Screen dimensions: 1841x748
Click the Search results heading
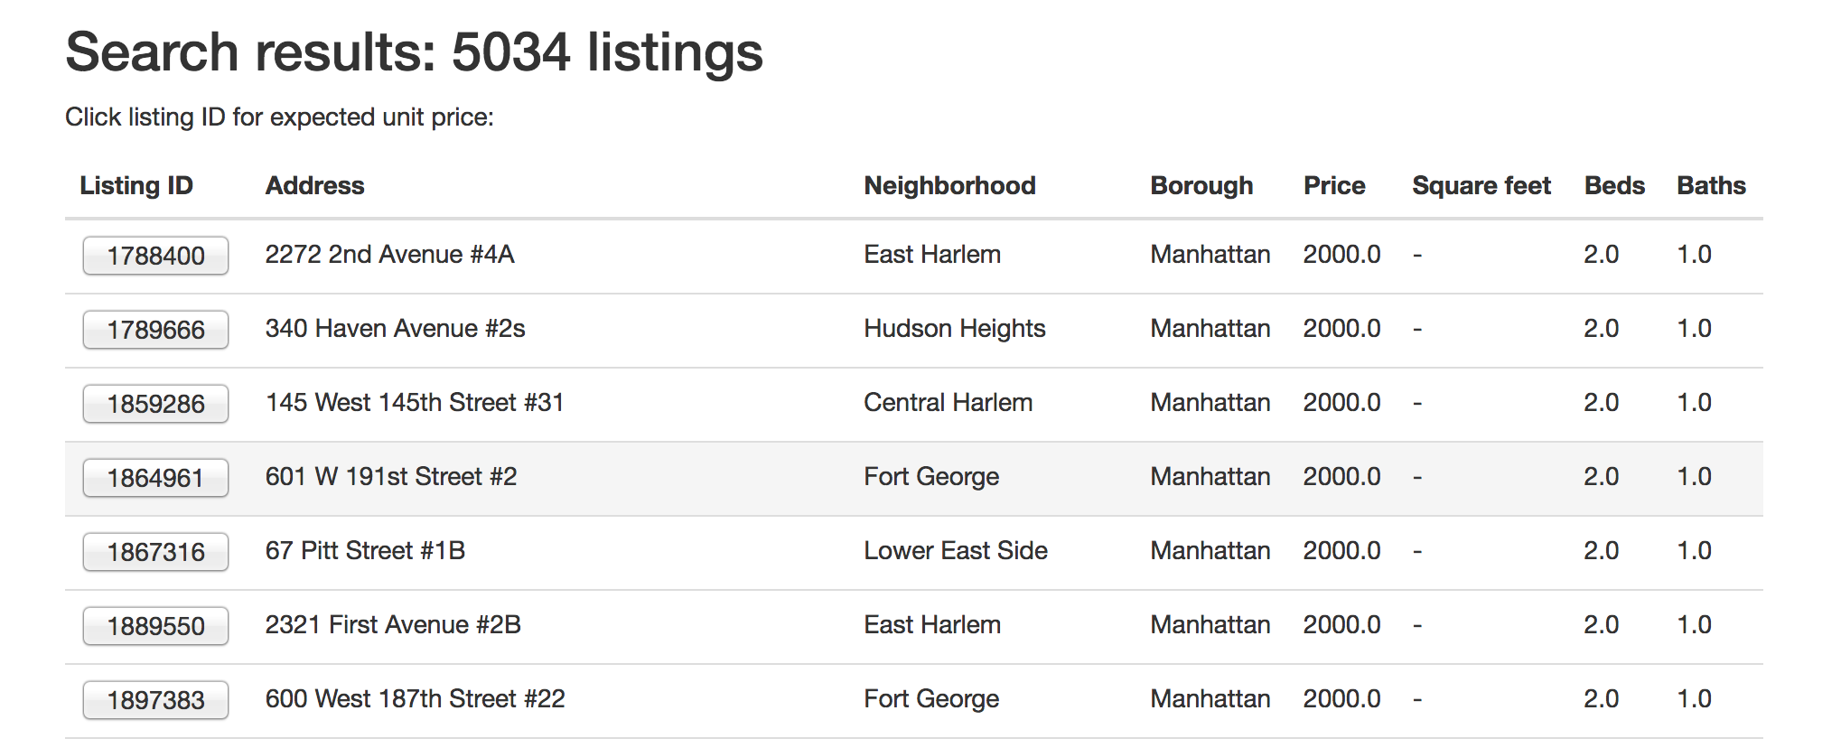[415, 51]
